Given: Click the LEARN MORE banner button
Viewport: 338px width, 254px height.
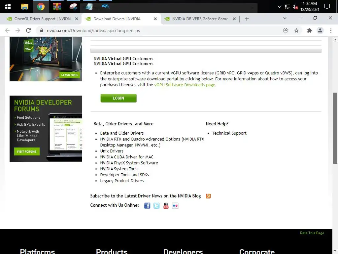Looking at the screenshot, I should [70, 75].
